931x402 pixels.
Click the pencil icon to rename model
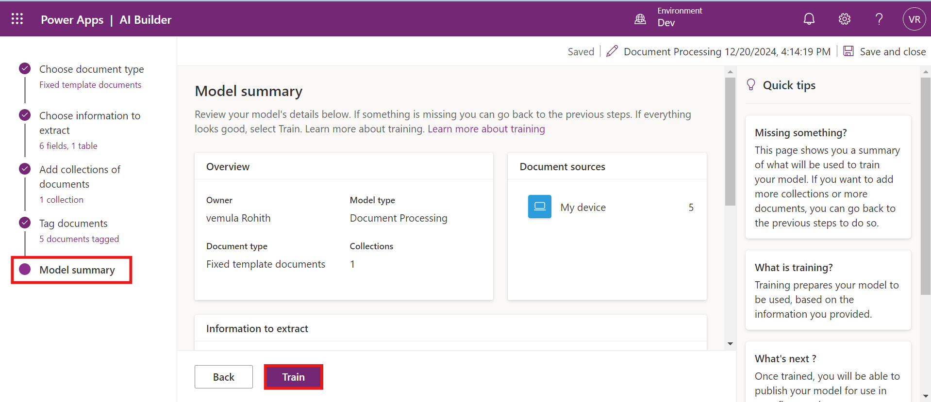point(612,51)
